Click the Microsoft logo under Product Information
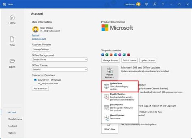This screenshot has width=192, height=139. tap(117, 28)
